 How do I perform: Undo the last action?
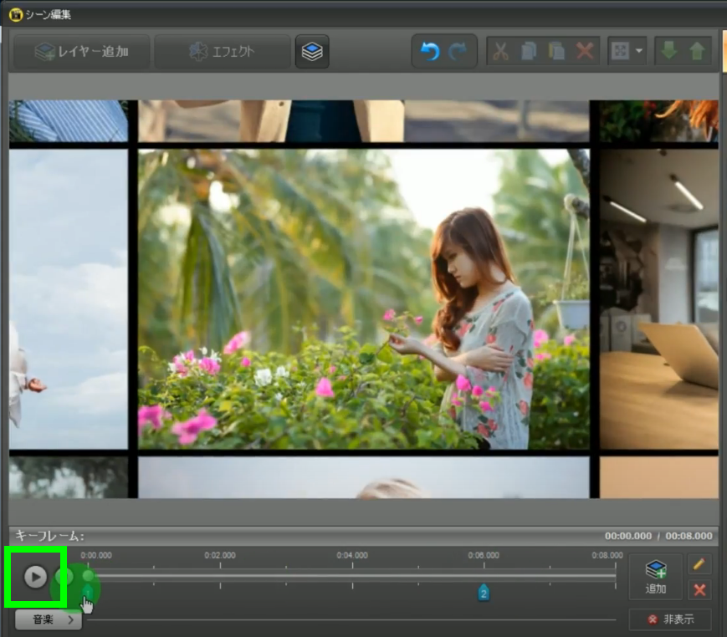pos(430,51)
